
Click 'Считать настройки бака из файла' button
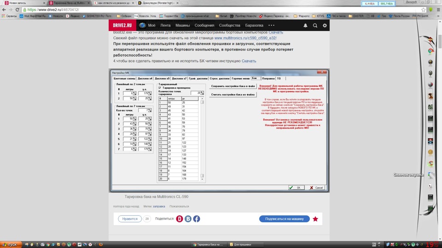tap(233, 95)
